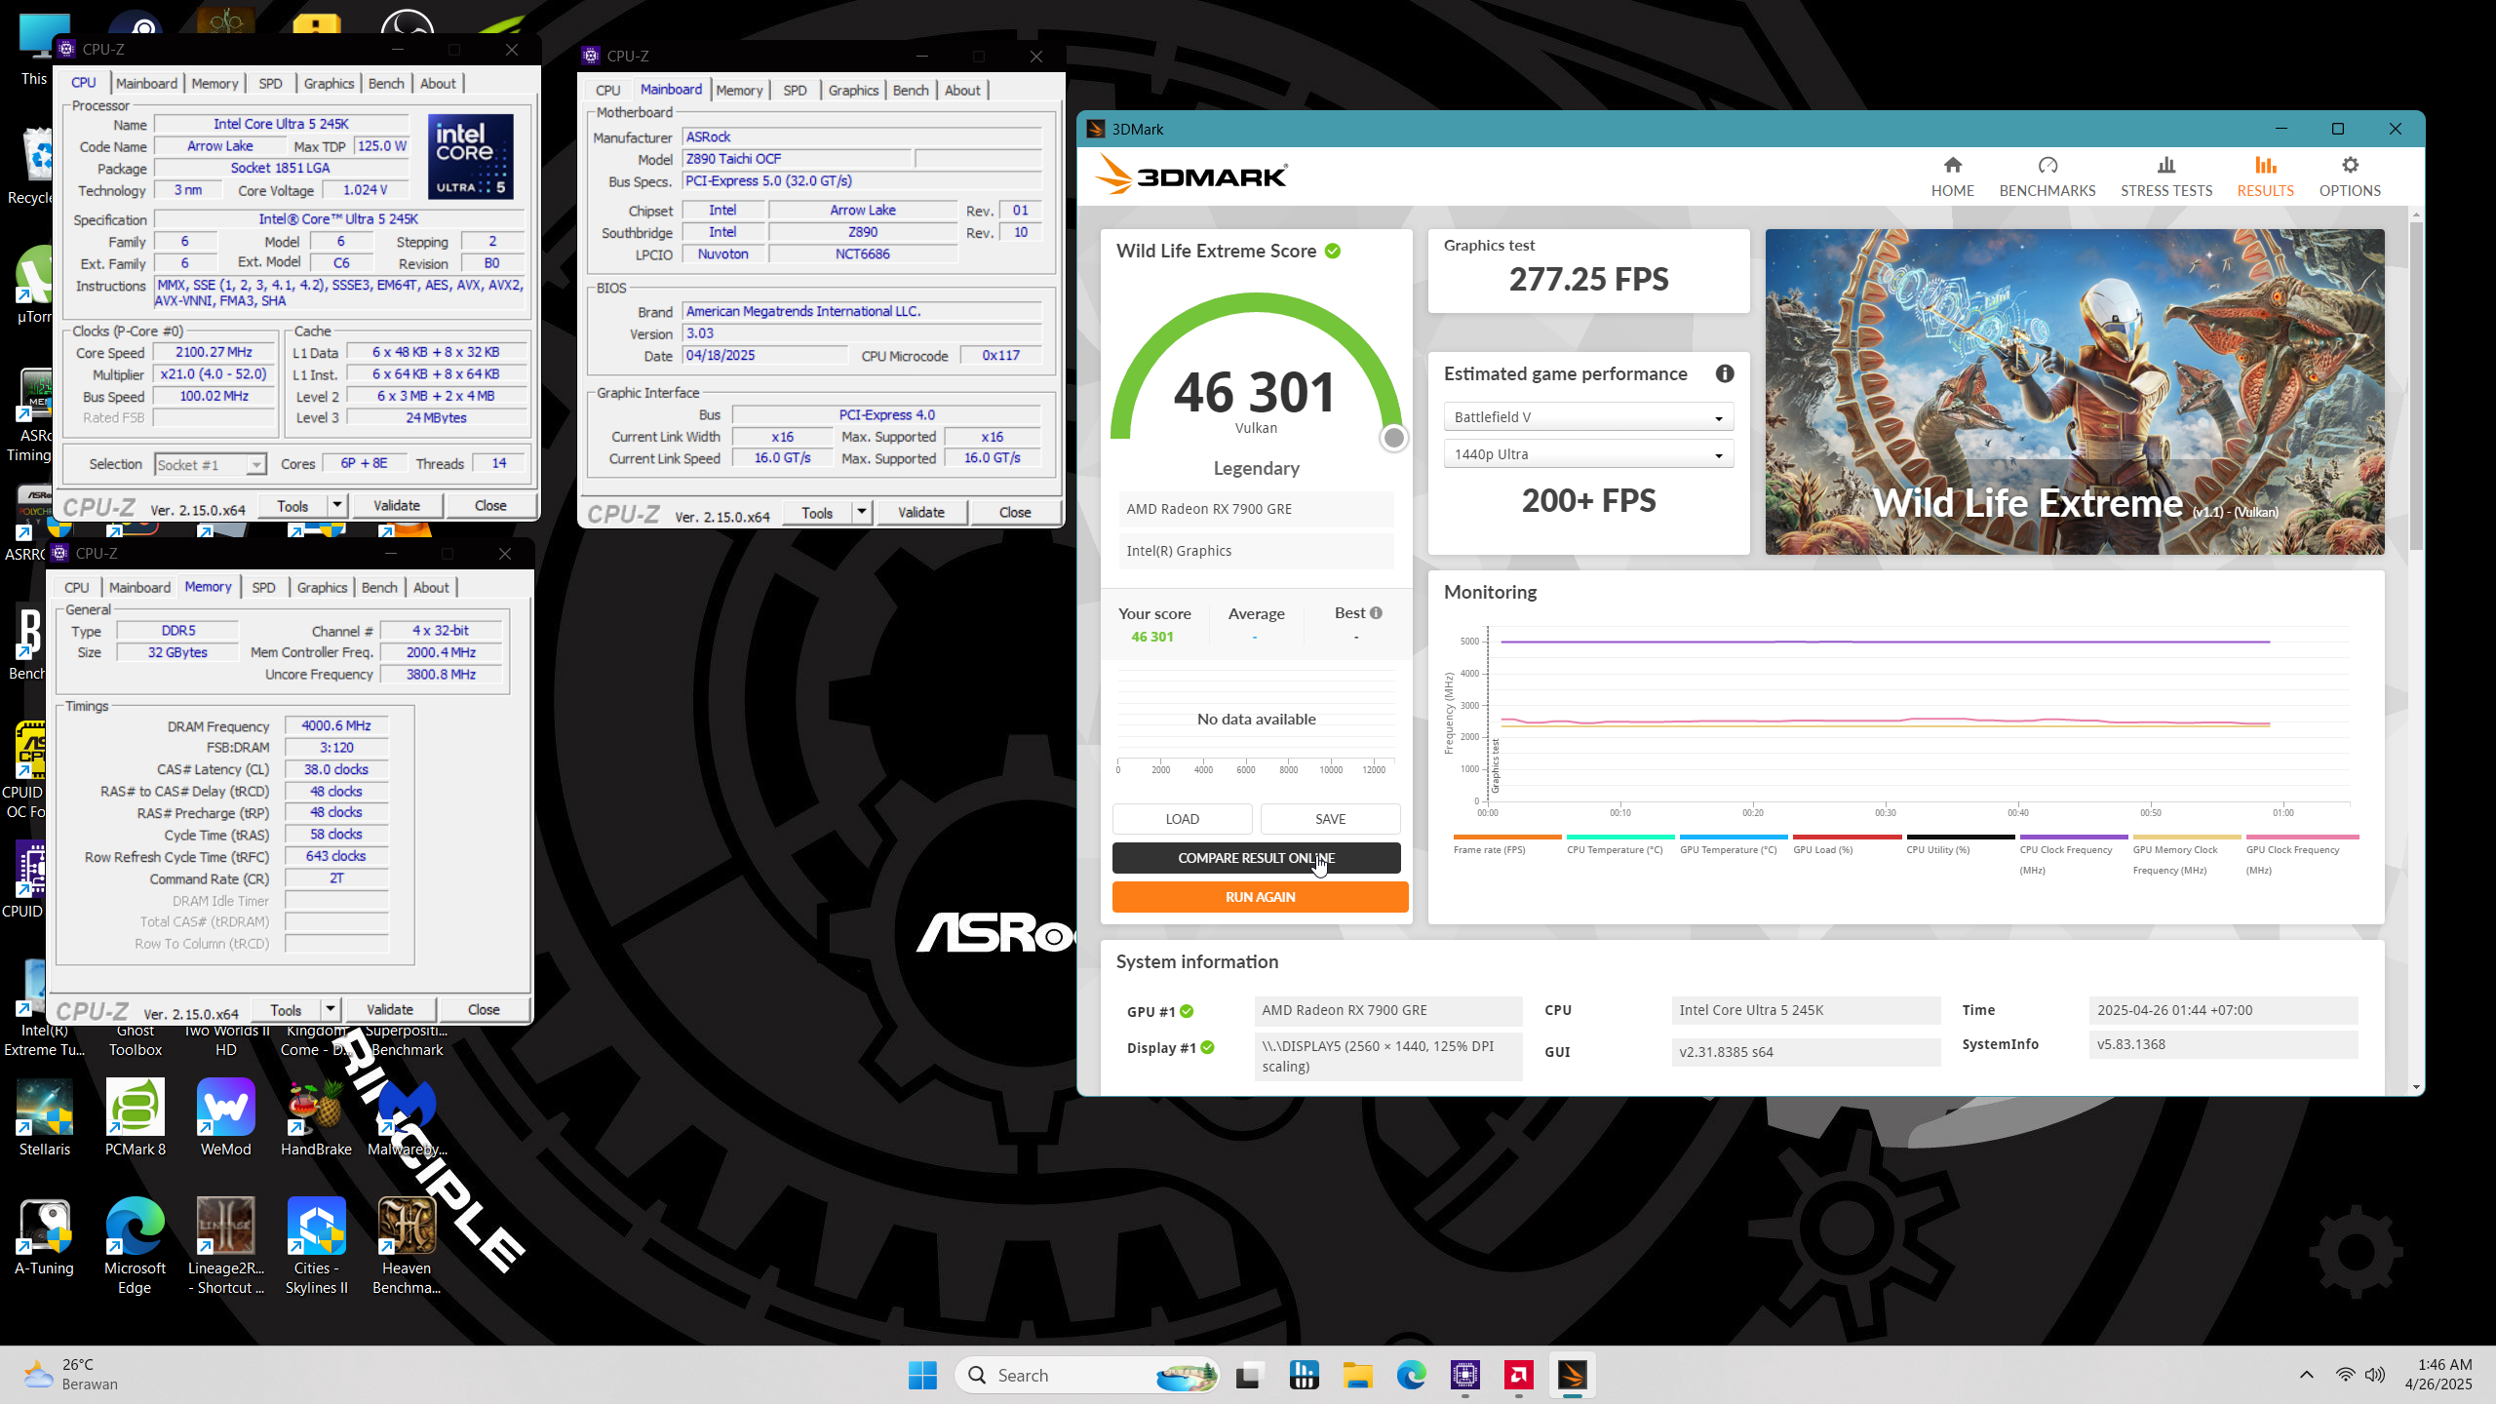Open the 3DMark icon on the taskbar
The width and height of the screenshot is (2496, 1404).
1572,1376
